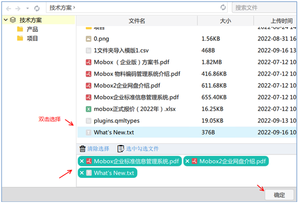
Task: Click the forward navigation arrow
Action: tap(18, 9)
